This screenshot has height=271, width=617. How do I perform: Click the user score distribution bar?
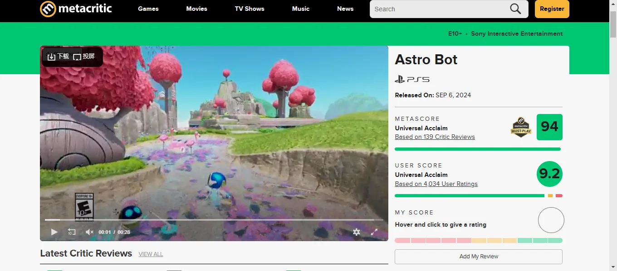click(479, 195)
